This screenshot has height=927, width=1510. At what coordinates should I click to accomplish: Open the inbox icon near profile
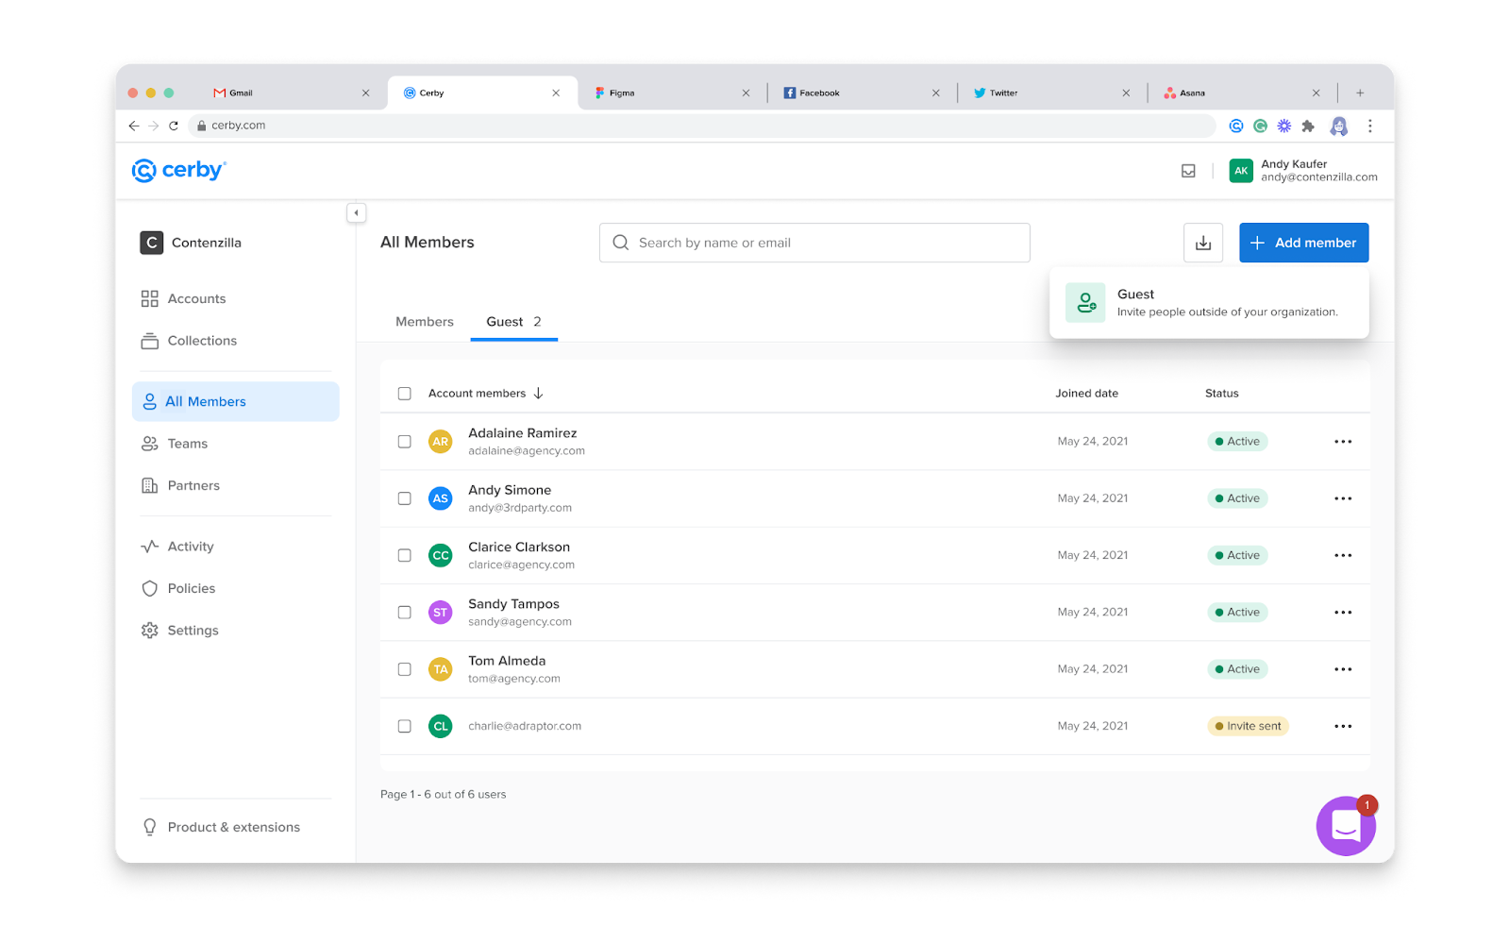(1188, 171)
